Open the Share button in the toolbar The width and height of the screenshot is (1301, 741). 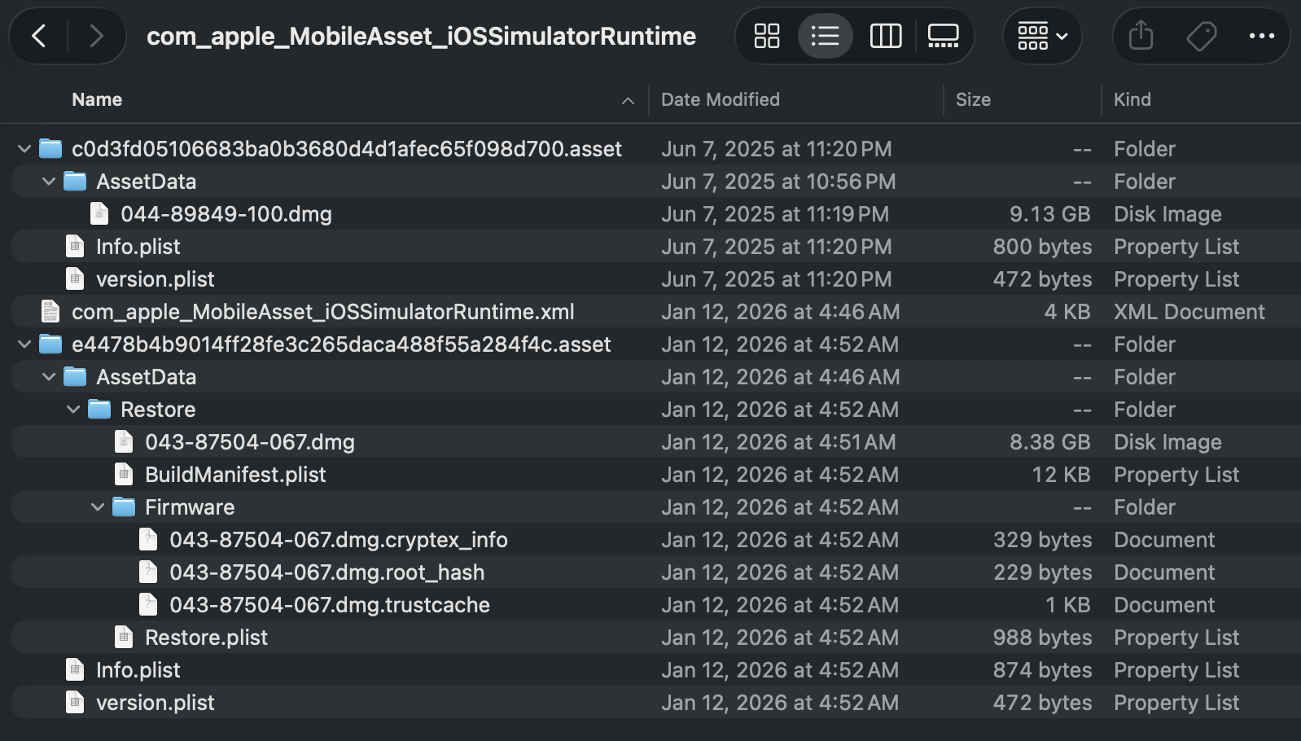1141,36
